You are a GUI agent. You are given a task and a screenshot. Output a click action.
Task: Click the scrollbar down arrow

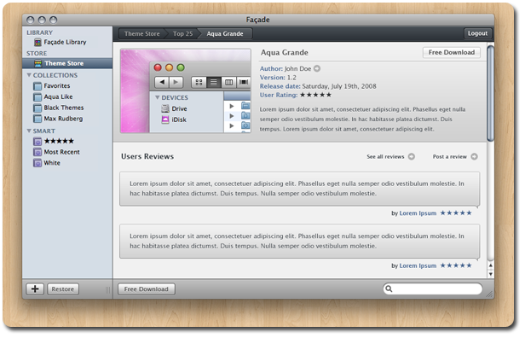[x=491, y=274]
